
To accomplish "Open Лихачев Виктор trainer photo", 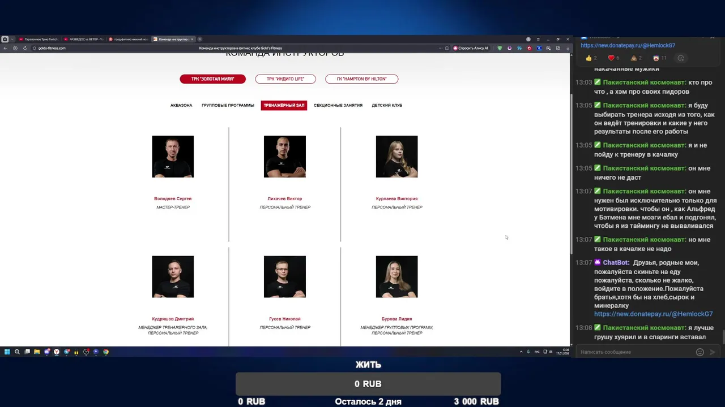I will 285,157.
